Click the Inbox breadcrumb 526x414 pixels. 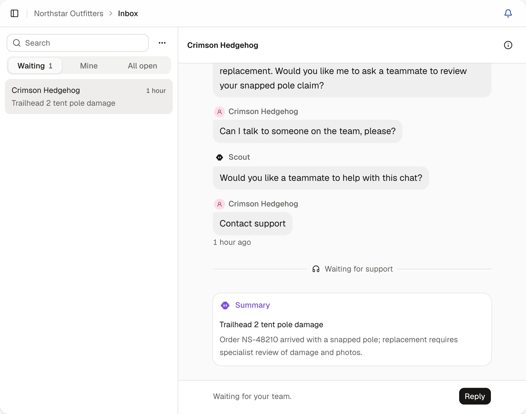pyautogui.click(x=128, y=13)
